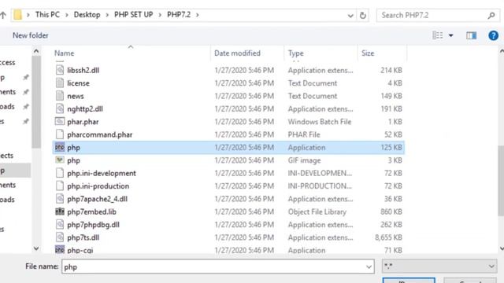Click PHP7.2 breadcrumb segment

[179, 15]
